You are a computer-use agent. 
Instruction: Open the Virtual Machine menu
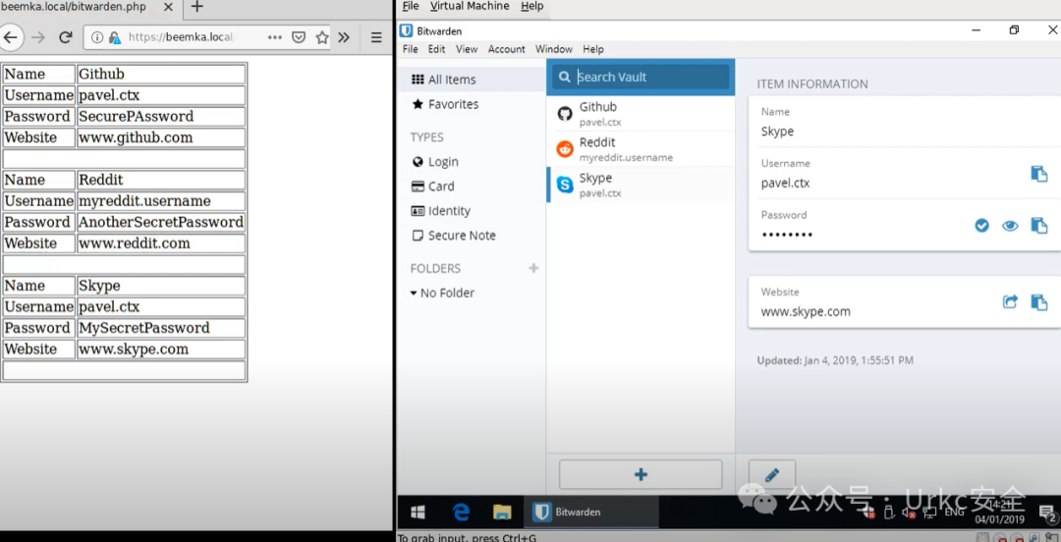point(470,6)
